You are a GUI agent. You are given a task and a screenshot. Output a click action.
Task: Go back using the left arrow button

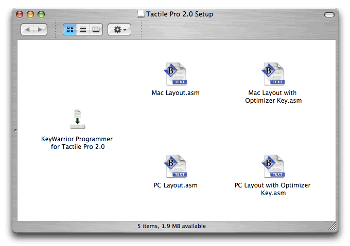pos(27,29)
